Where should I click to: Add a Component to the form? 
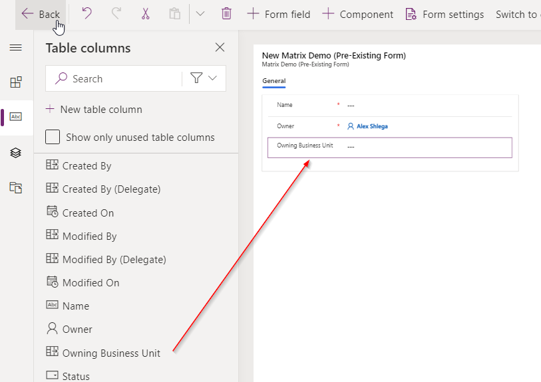[358, 15]
